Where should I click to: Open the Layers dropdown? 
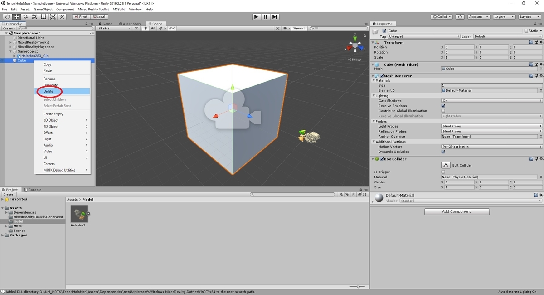pos(503,17)
